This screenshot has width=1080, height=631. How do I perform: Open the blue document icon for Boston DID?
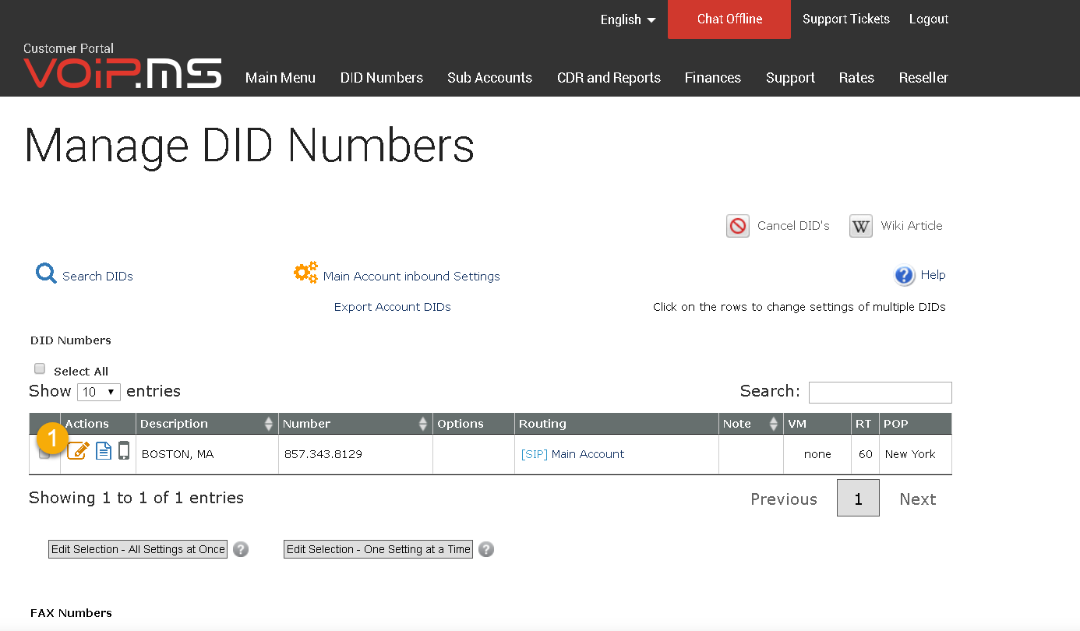click(x=104, y=450)
